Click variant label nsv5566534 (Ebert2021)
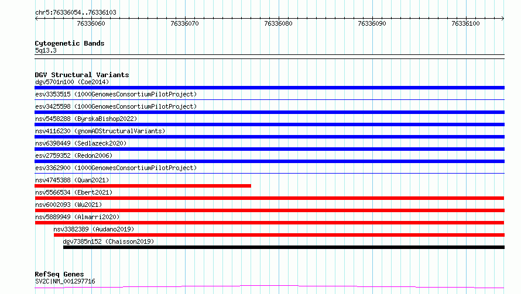Viewport: 521px width, 294px height. pos(74,192)
